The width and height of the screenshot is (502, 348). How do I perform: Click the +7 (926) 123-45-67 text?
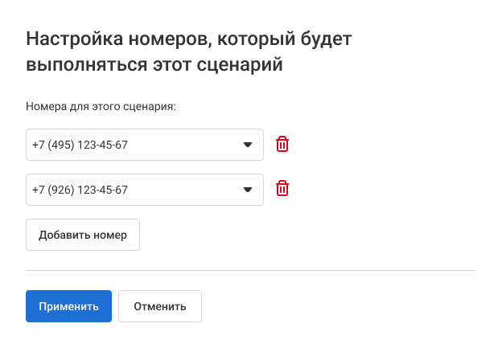pos(80,190)
